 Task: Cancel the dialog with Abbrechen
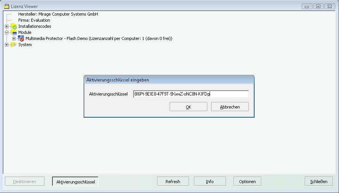pos(230,107)
